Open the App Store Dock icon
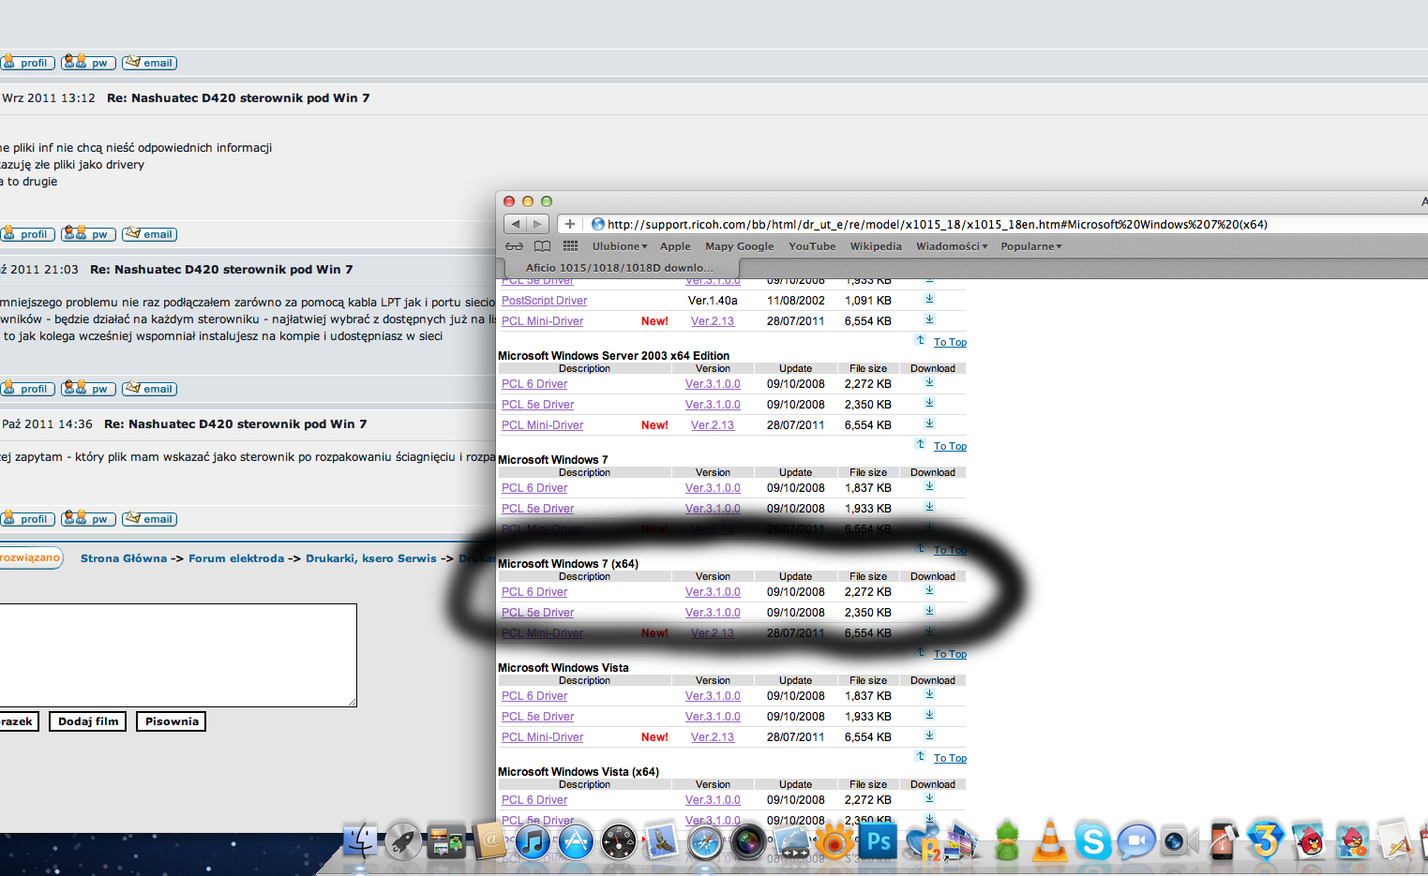 tap(576, 841)
